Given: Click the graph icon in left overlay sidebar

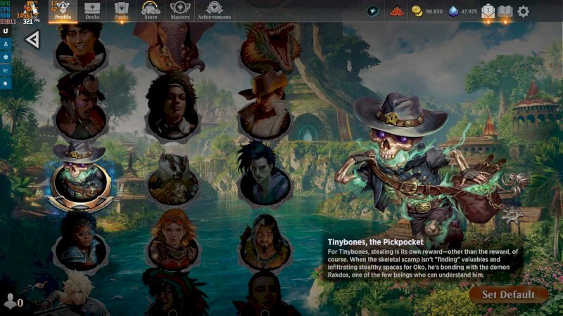Looking at the screenshot, I should (6, 70).
